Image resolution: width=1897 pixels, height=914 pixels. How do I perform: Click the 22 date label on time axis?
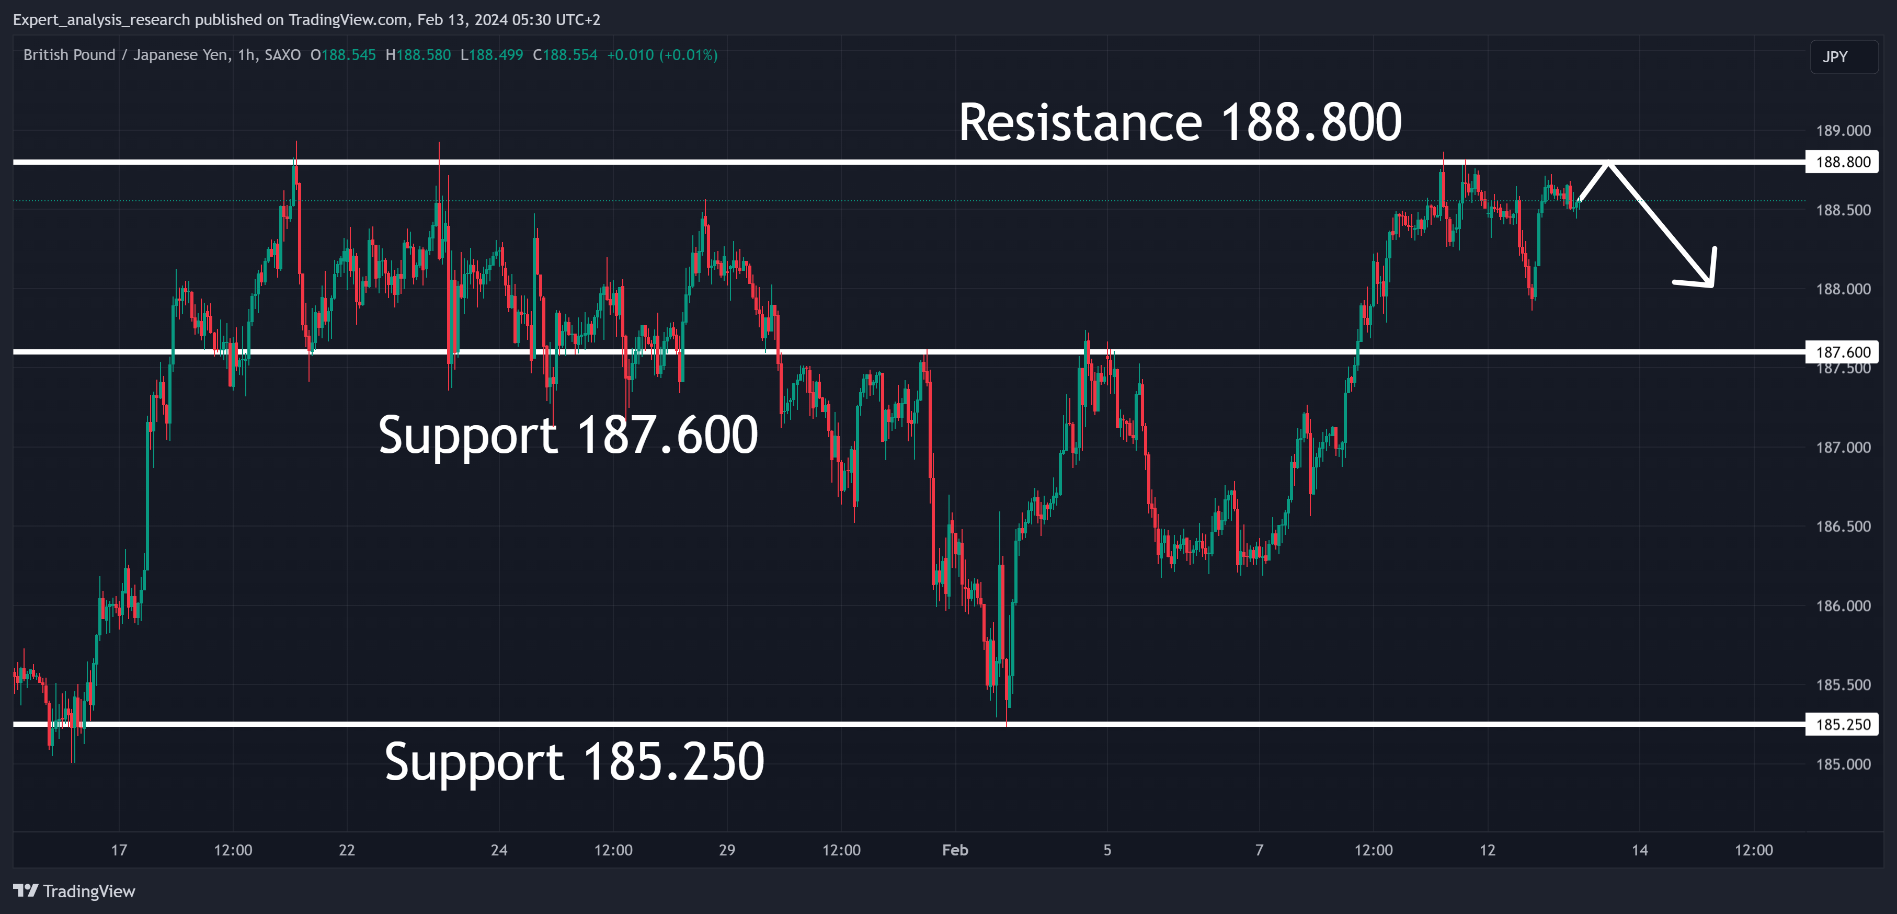click(347, 850)
